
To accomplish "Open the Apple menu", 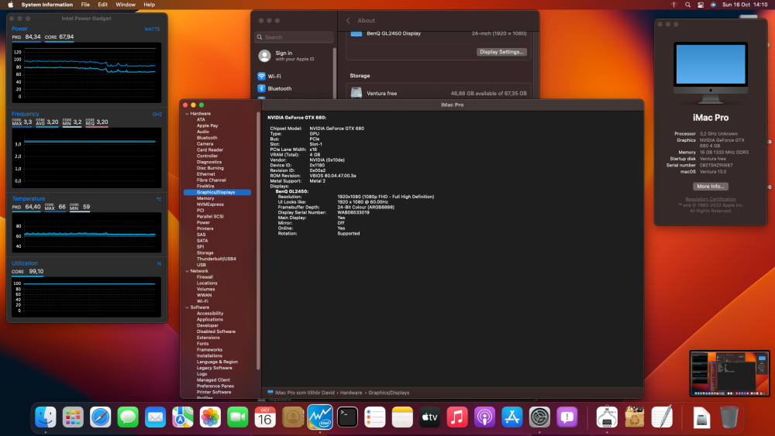I will 10,5.
